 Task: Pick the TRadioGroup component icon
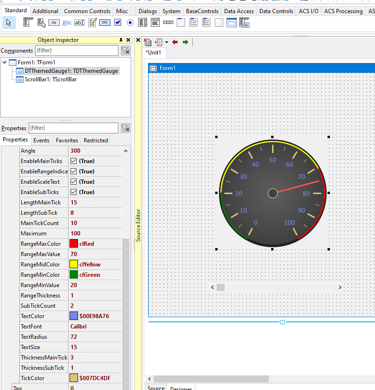[x=194, y=23]
